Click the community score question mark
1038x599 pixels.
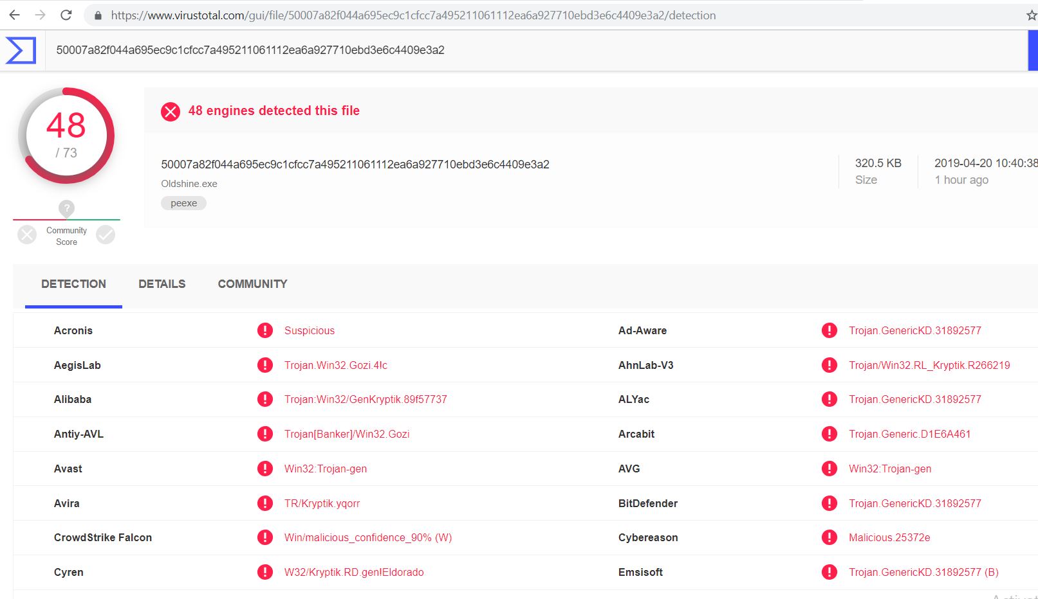[66, 208]
